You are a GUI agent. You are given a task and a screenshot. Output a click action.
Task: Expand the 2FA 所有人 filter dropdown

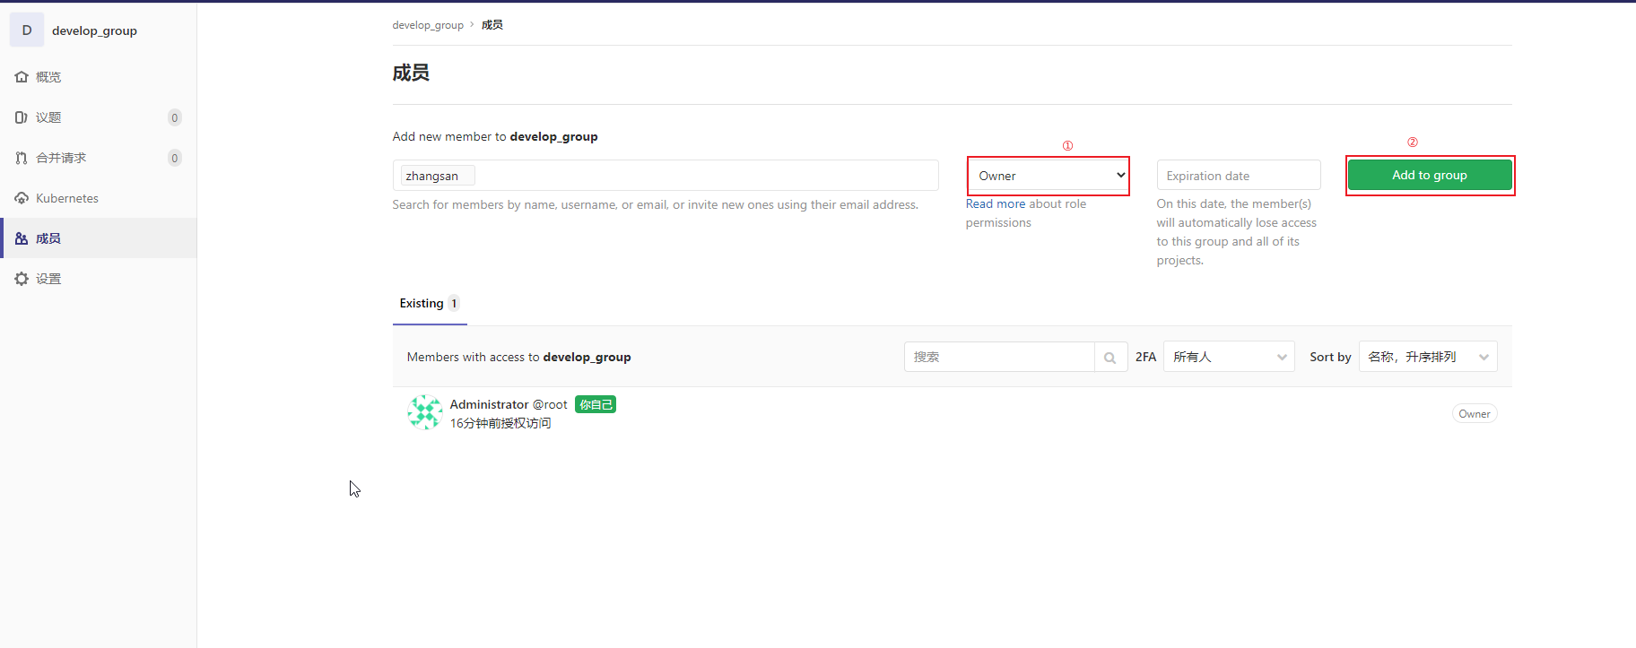[x=1229, y=357]
